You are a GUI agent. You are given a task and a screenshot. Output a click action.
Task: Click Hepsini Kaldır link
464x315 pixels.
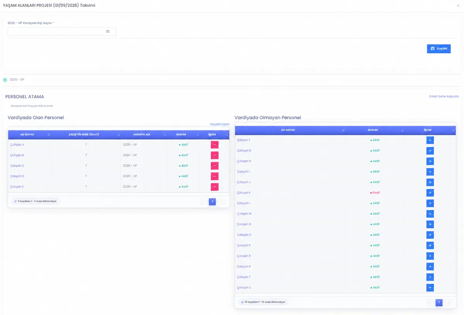pos(220,124)
